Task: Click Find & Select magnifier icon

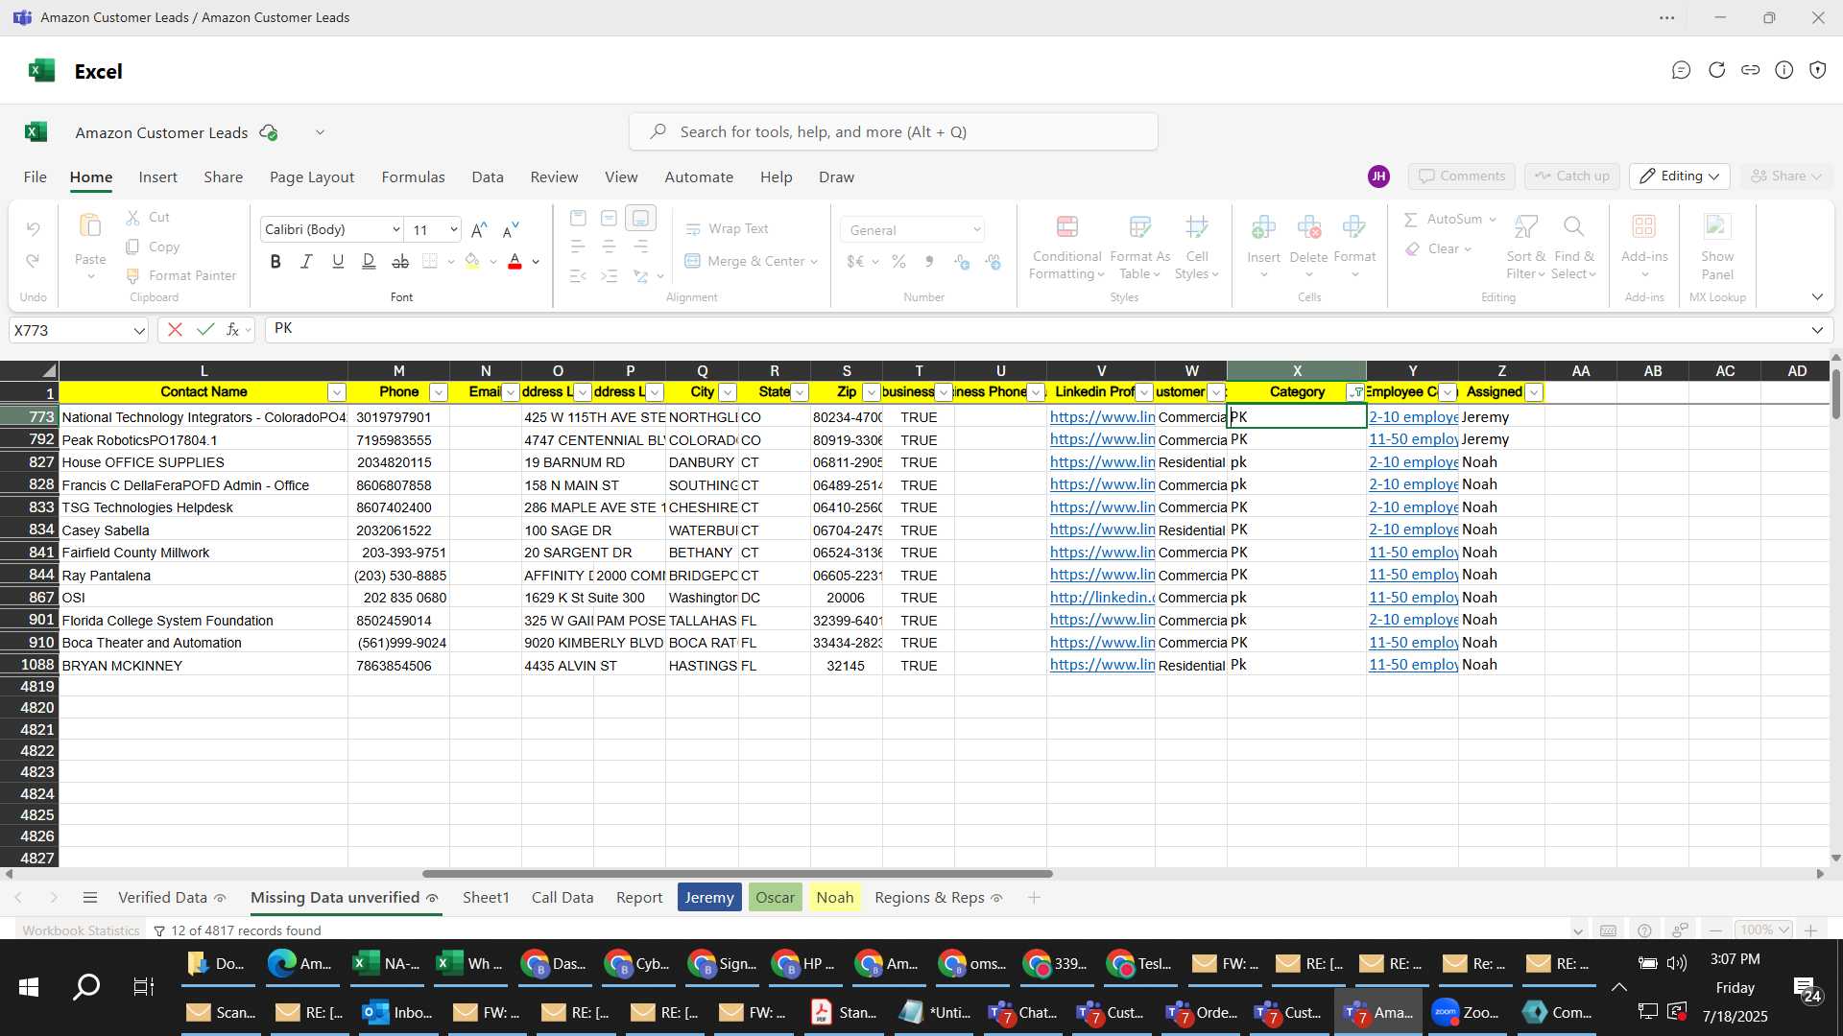Action: click(x=1573, y=226)
